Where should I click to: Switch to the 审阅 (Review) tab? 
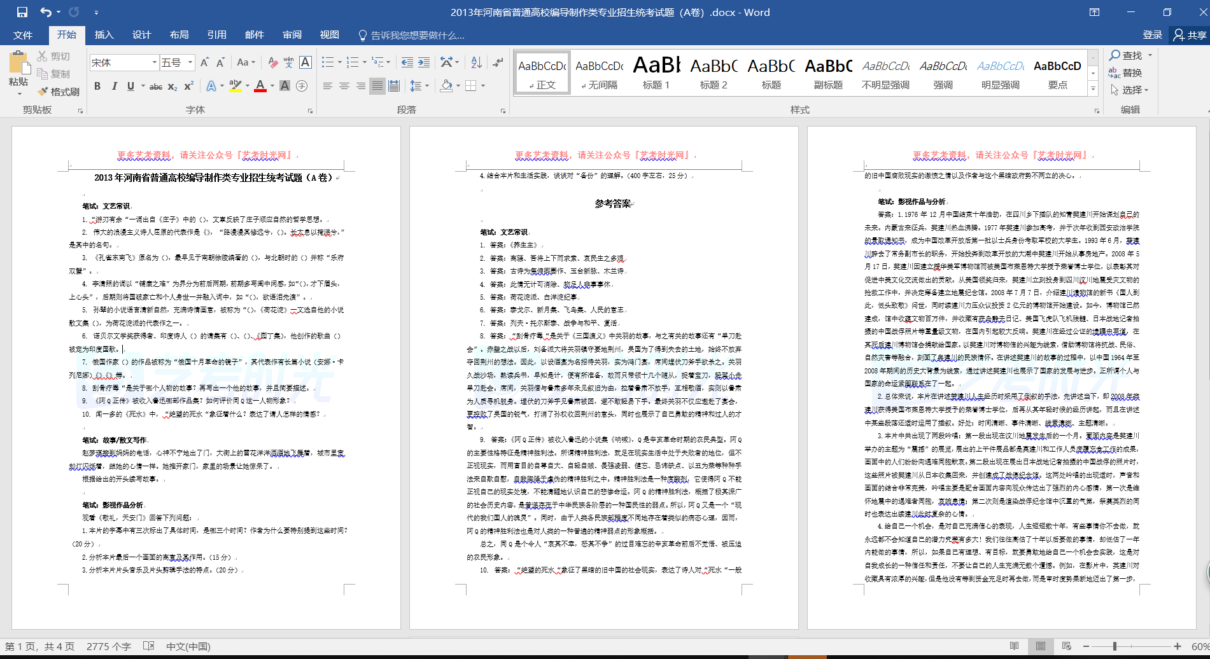pos(292,35)
